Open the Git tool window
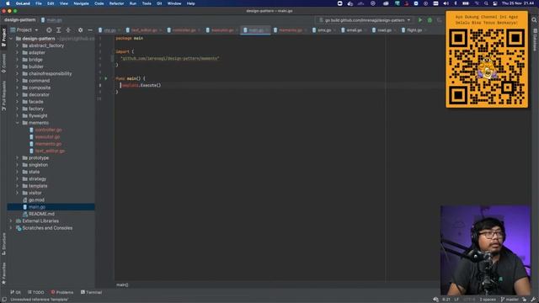 [x=15, y=292]
